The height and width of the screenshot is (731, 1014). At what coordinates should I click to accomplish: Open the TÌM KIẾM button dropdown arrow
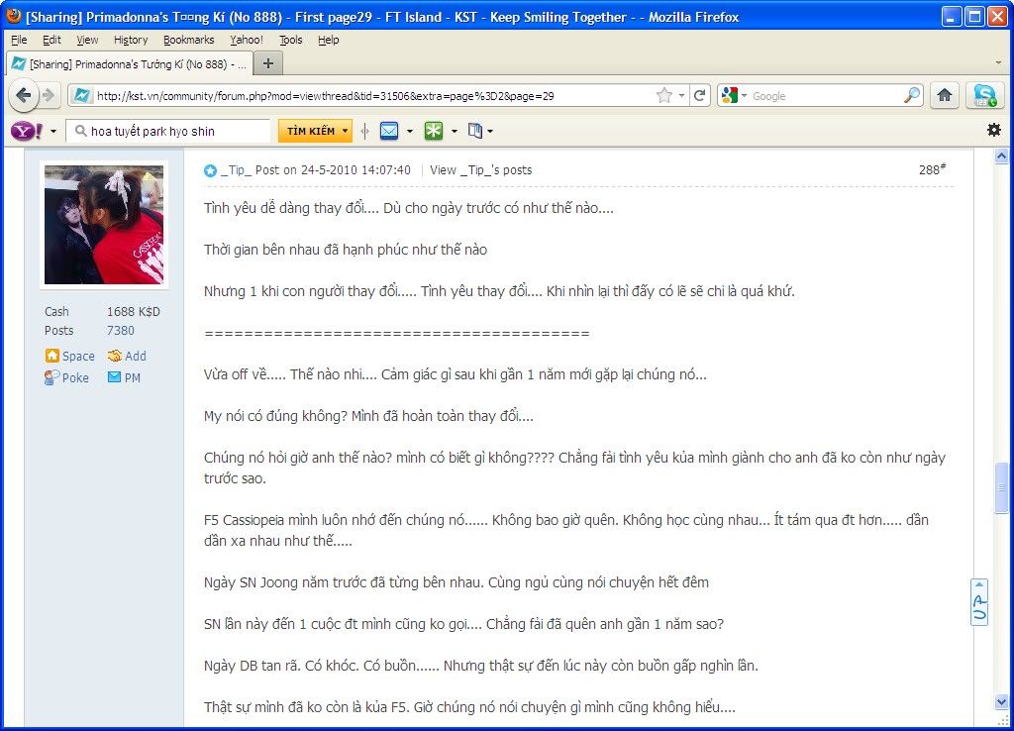pyautogui.click(x=346, y=131)
